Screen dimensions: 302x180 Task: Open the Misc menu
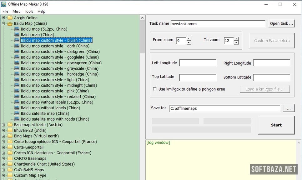click(16, 11)
